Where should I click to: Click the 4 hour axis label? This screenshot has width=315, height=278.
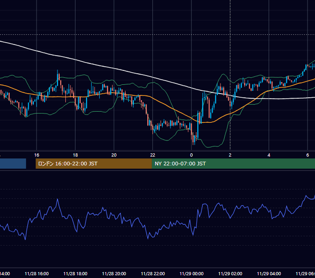click(269, 155)
